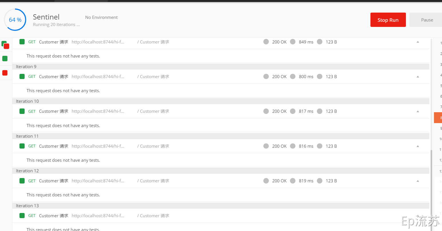Collapse the Iteration 10 request details arrow
Screen dimensions: 442x231
coord(418,111)
